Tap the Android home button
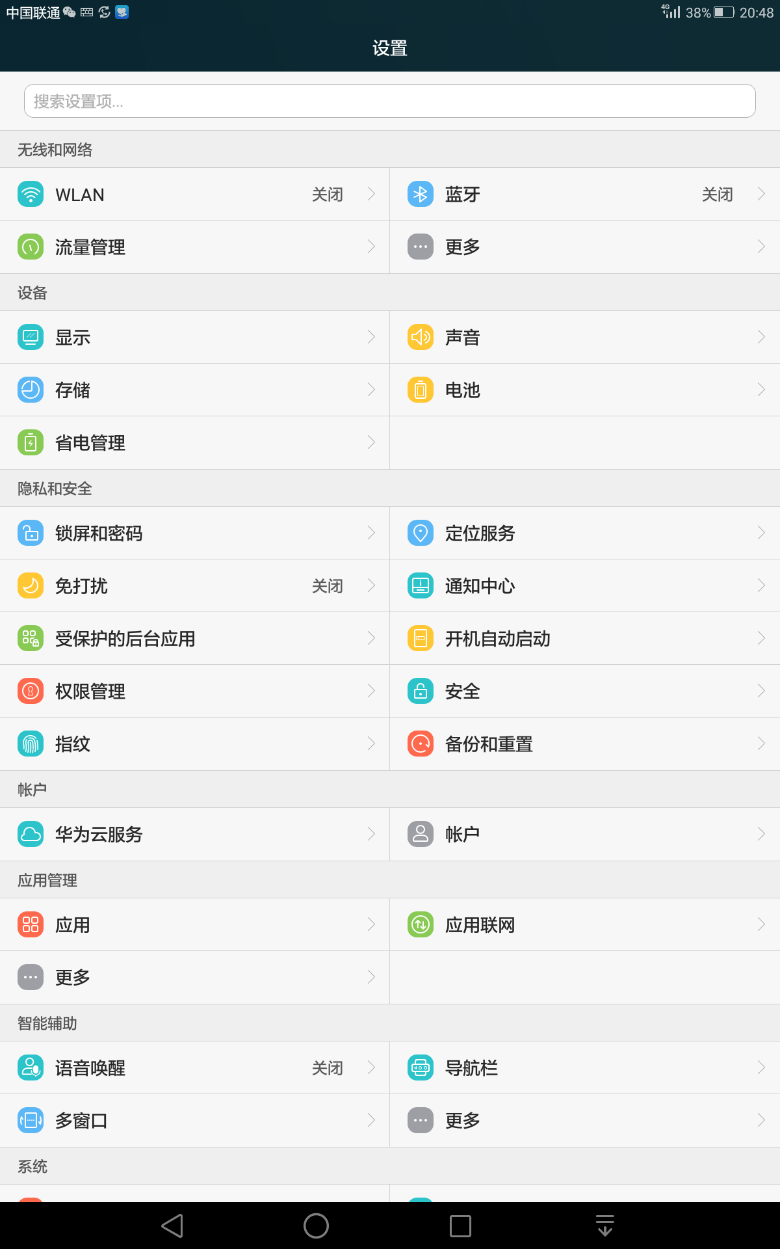 tap(316, 1226)
